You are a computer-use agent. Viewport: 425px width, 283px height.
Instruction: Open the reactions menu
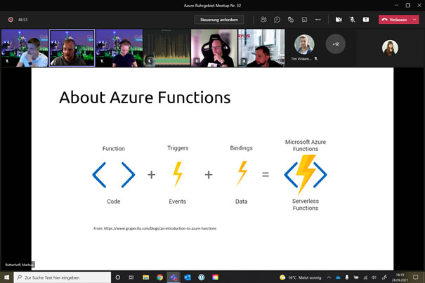click(x=291, y=20)
